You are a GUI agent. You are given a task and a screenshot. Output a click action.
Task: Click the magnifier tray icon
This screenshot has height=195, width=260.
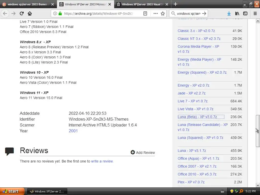(x=241, y=191)
